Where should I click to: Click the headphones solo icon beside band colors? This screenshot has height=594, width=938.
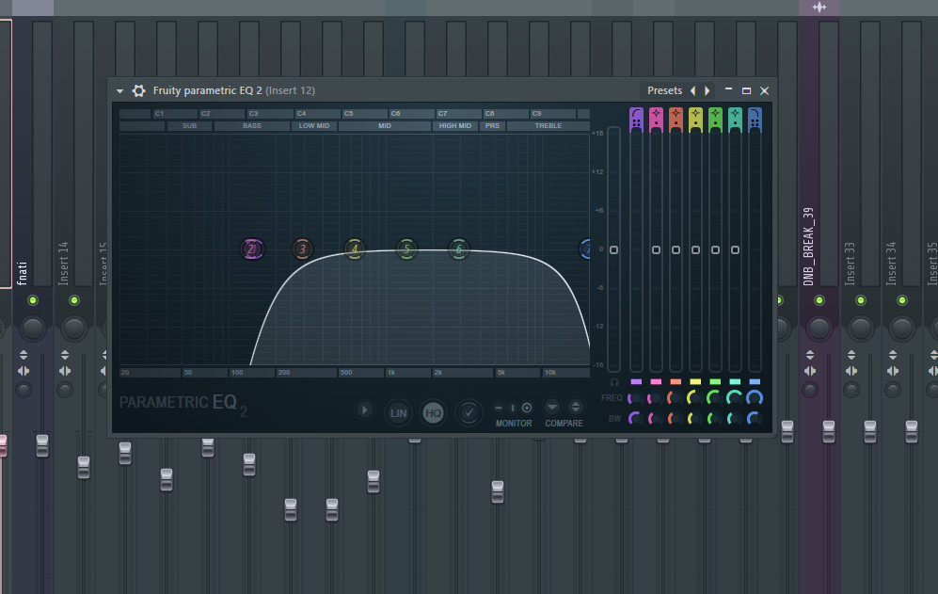[614, 382]
